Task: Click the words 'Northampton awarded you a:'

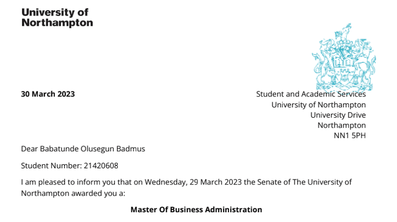Action: click(73, 194)
